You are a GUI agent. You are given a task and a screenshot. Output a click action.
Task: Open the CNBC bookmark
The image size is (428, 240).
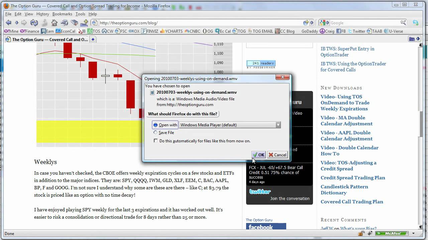[x=192, y=31]
